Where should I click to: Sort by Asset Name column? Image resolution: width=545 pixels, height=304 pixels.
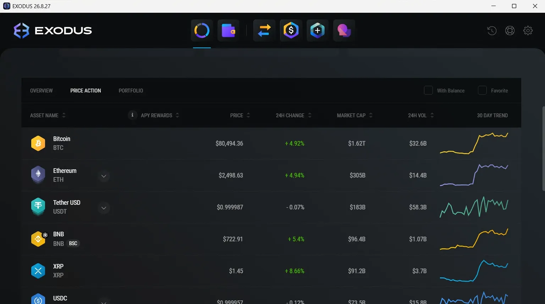tap(48, 115)
